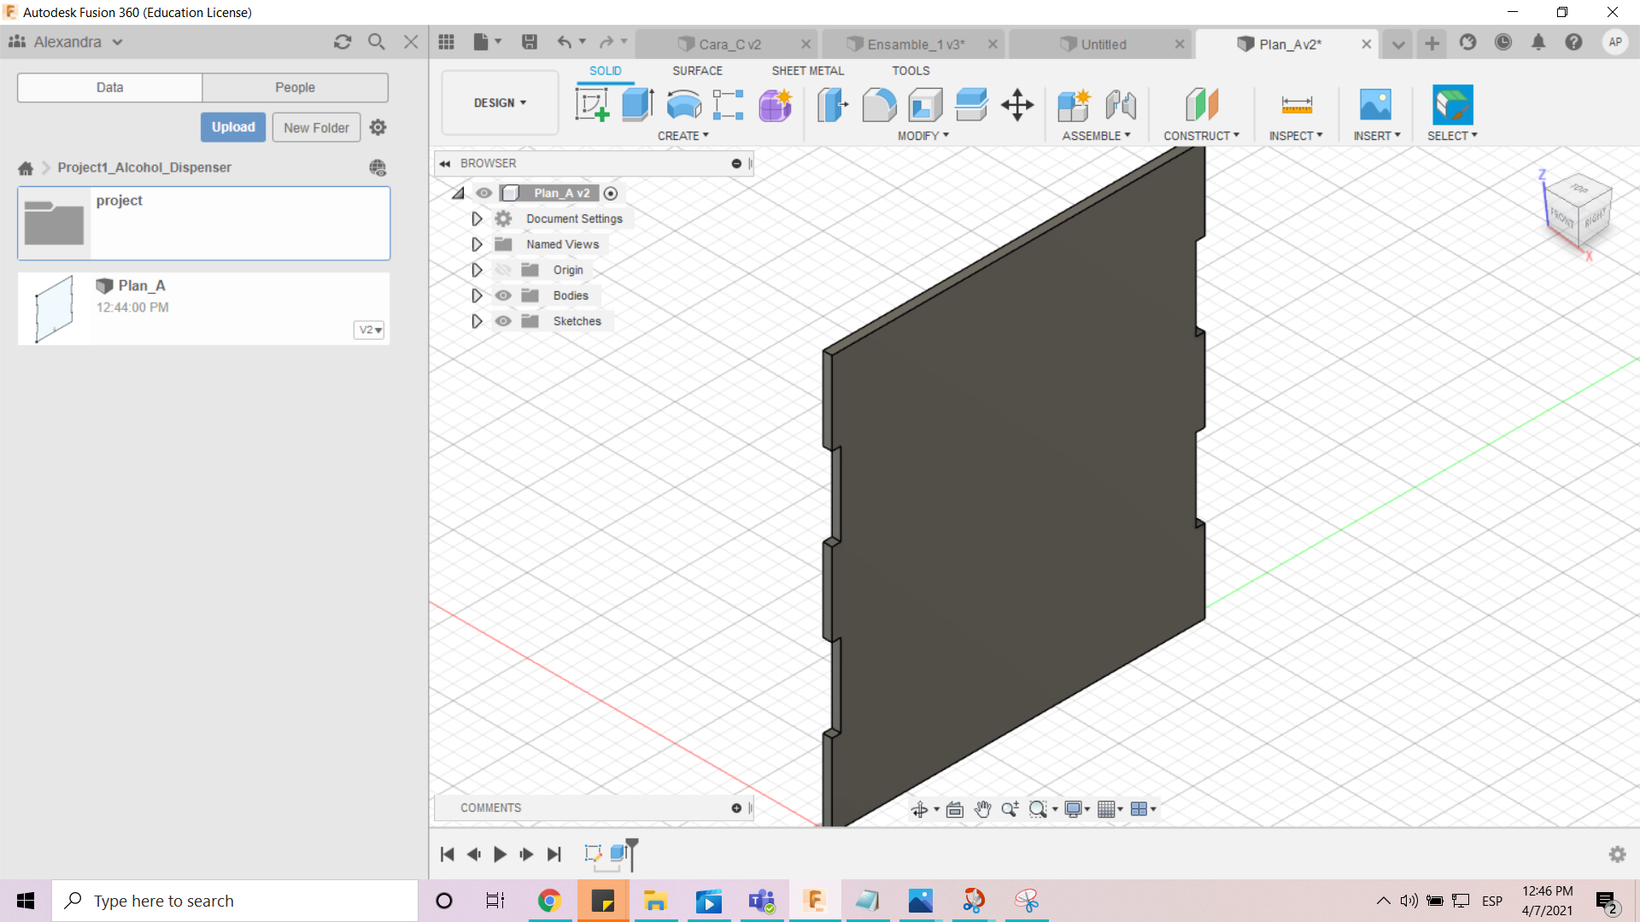Click the New Folder button
This screenshot has width=1640, height=922.
coord(316,127)
